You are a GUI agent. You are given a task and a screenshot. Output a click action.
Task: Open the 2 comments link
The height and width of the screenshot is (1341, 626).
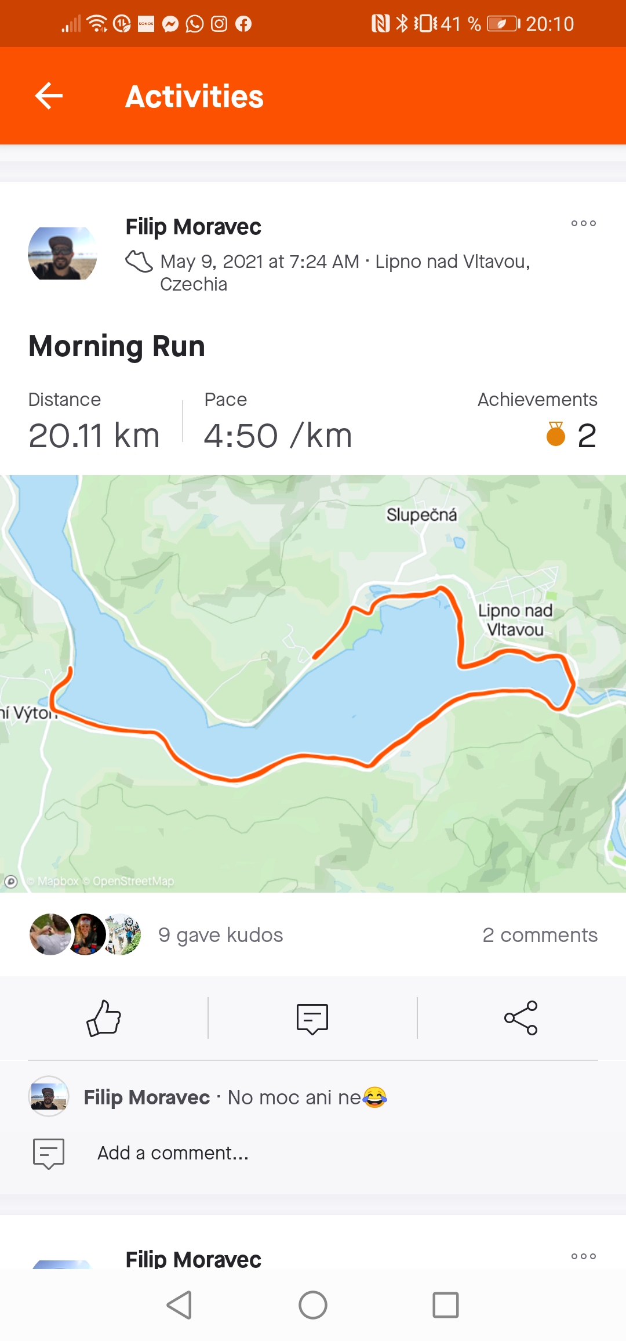click(x=540, y=935)
